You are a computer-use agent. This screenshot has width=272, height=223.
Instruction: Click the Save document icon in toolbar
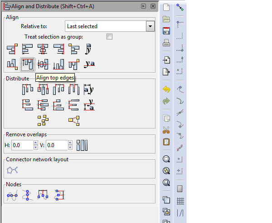[x=166, y=31]
